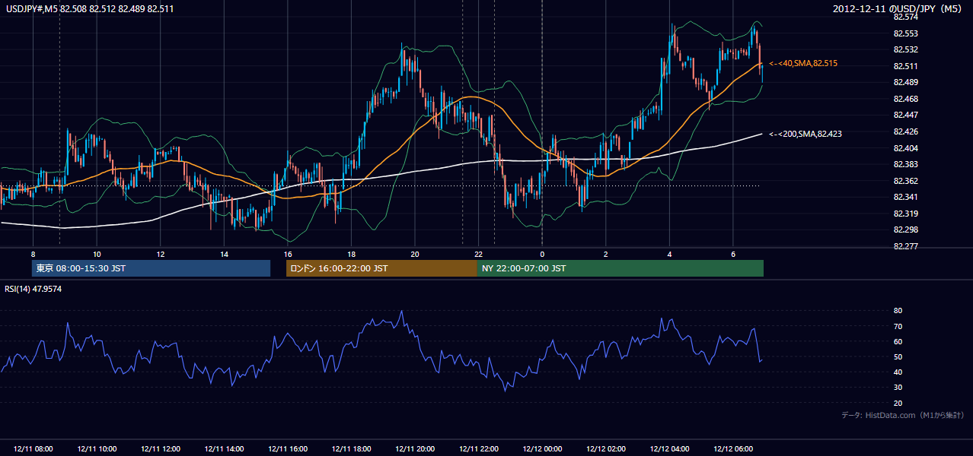This screenshot has height=456, width=973.
Task: Click hour tick 10 below price chart
Action: pyautogui.click(x=97, y=254)
